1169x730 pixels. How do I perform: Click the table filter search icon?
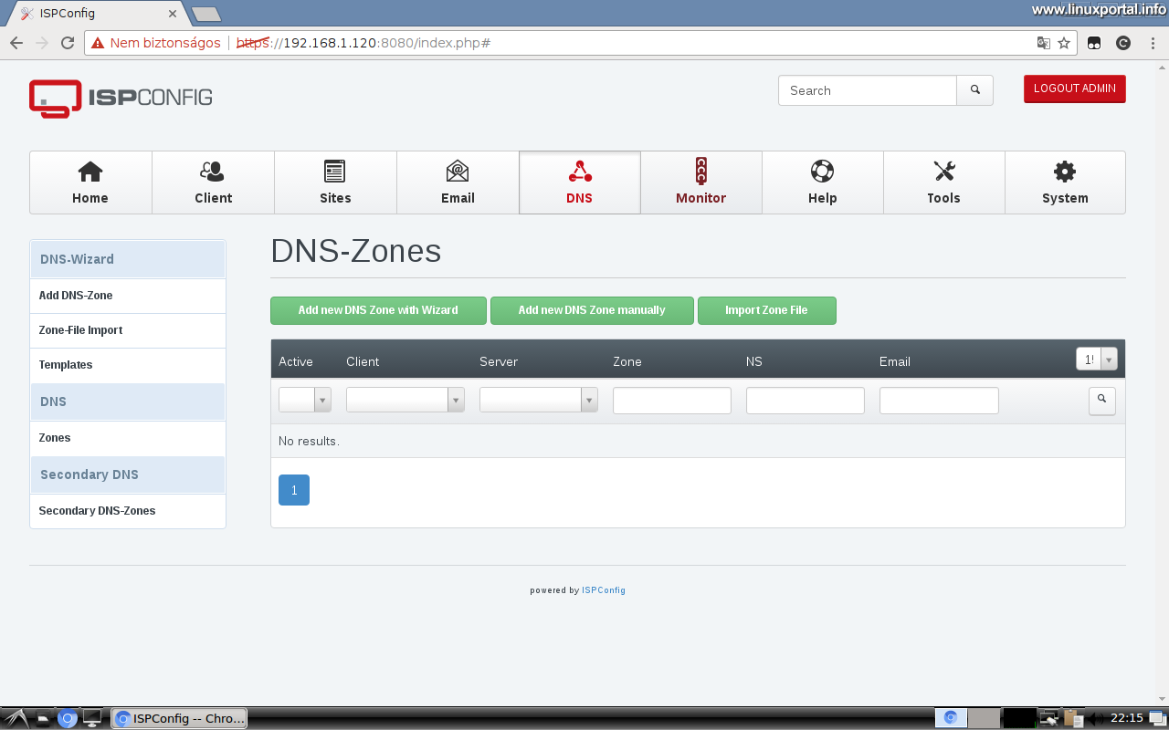tap(1102, 401)
